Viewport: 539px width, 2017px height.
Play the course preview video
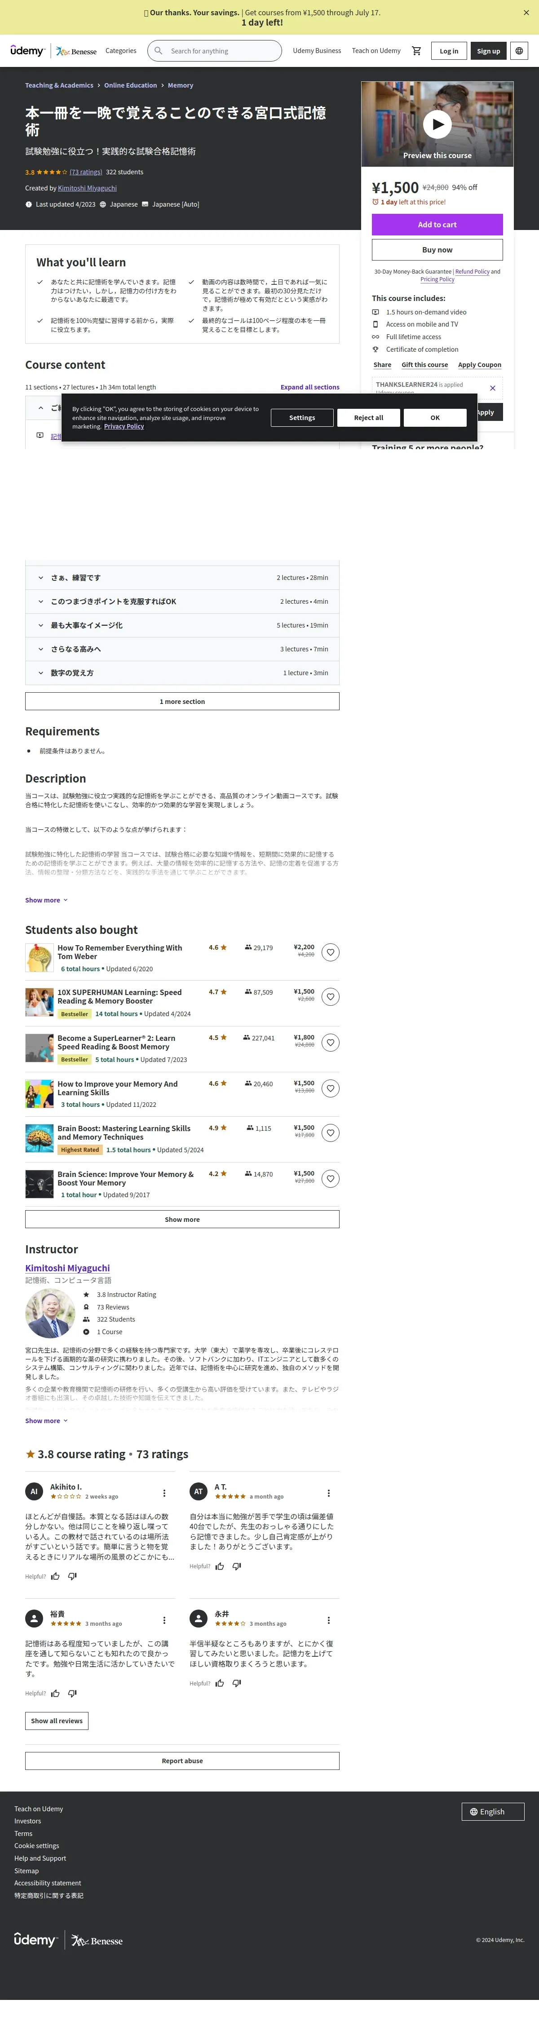click(437, 124)
